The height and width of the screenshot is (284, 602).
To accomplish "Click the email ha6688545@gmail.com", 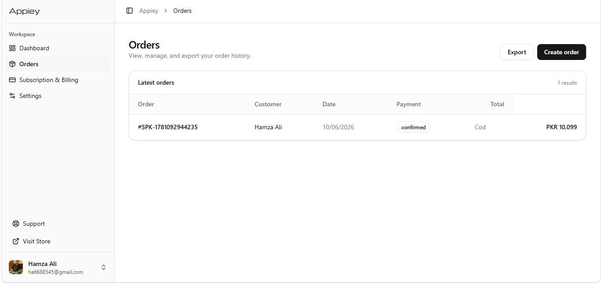I will (56, 272).
